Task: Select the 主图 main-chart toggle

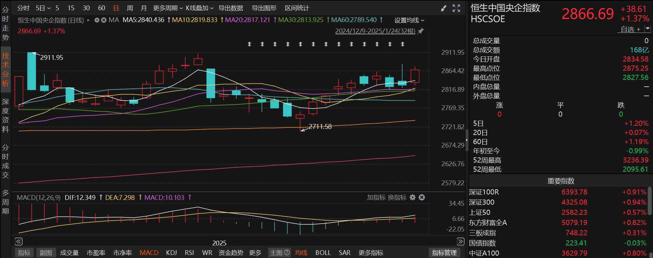Action: pyautogui.click(x=276, y=253)
